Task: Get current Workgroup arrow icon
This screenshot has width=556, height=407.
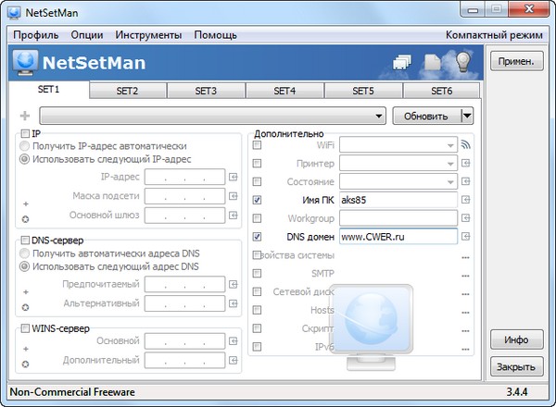Action: (465, 218)
